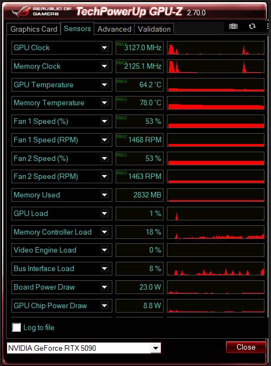Open GPU Temperature sensor dropdown
This screenshot has height=366, width=271.
coord(104,85)
